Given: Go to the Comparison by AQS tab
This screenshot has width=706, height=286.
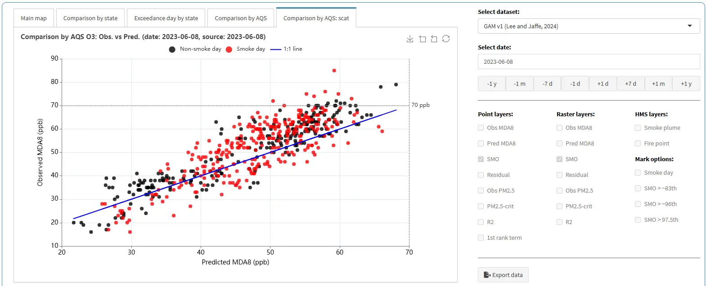Looking at the screenshot, I should coord(241,18).
